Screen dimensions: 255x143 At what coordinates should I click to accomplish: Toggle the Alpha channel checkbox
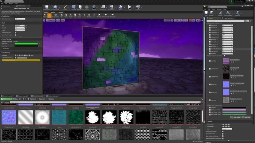(x=29, y=56)
